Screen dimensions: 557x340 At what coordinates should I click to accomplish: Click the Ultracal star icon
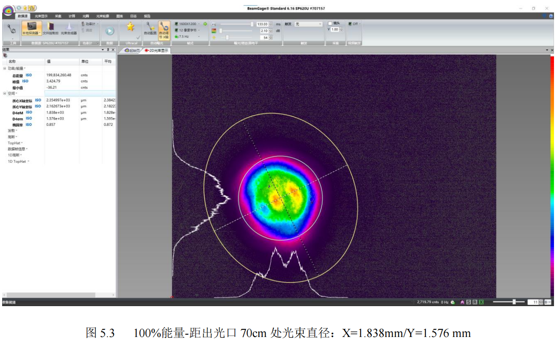point(130,27)
